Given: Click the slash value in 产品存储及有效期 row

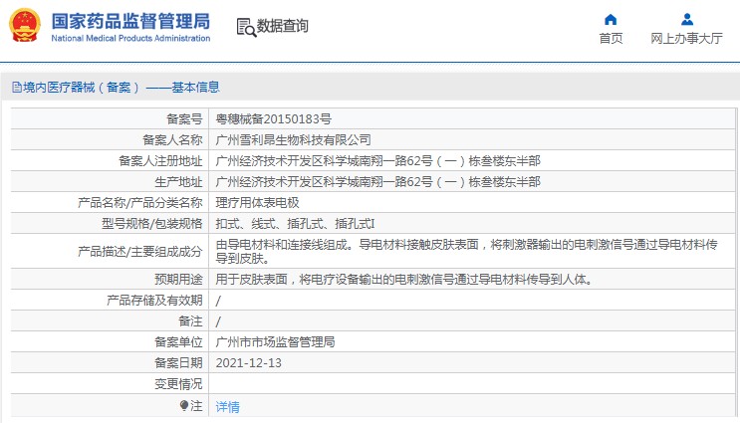Looking at the screenshot, I should [x=218, y=301].
